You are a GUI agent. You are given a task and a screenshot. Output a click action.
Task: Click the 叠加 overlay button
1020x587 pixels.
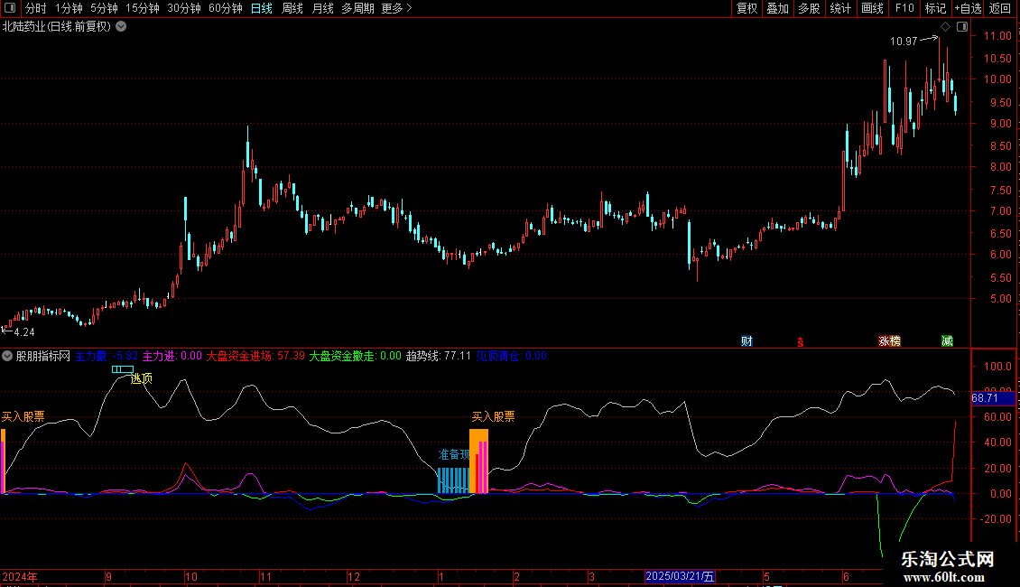click(x=777, y=8)
